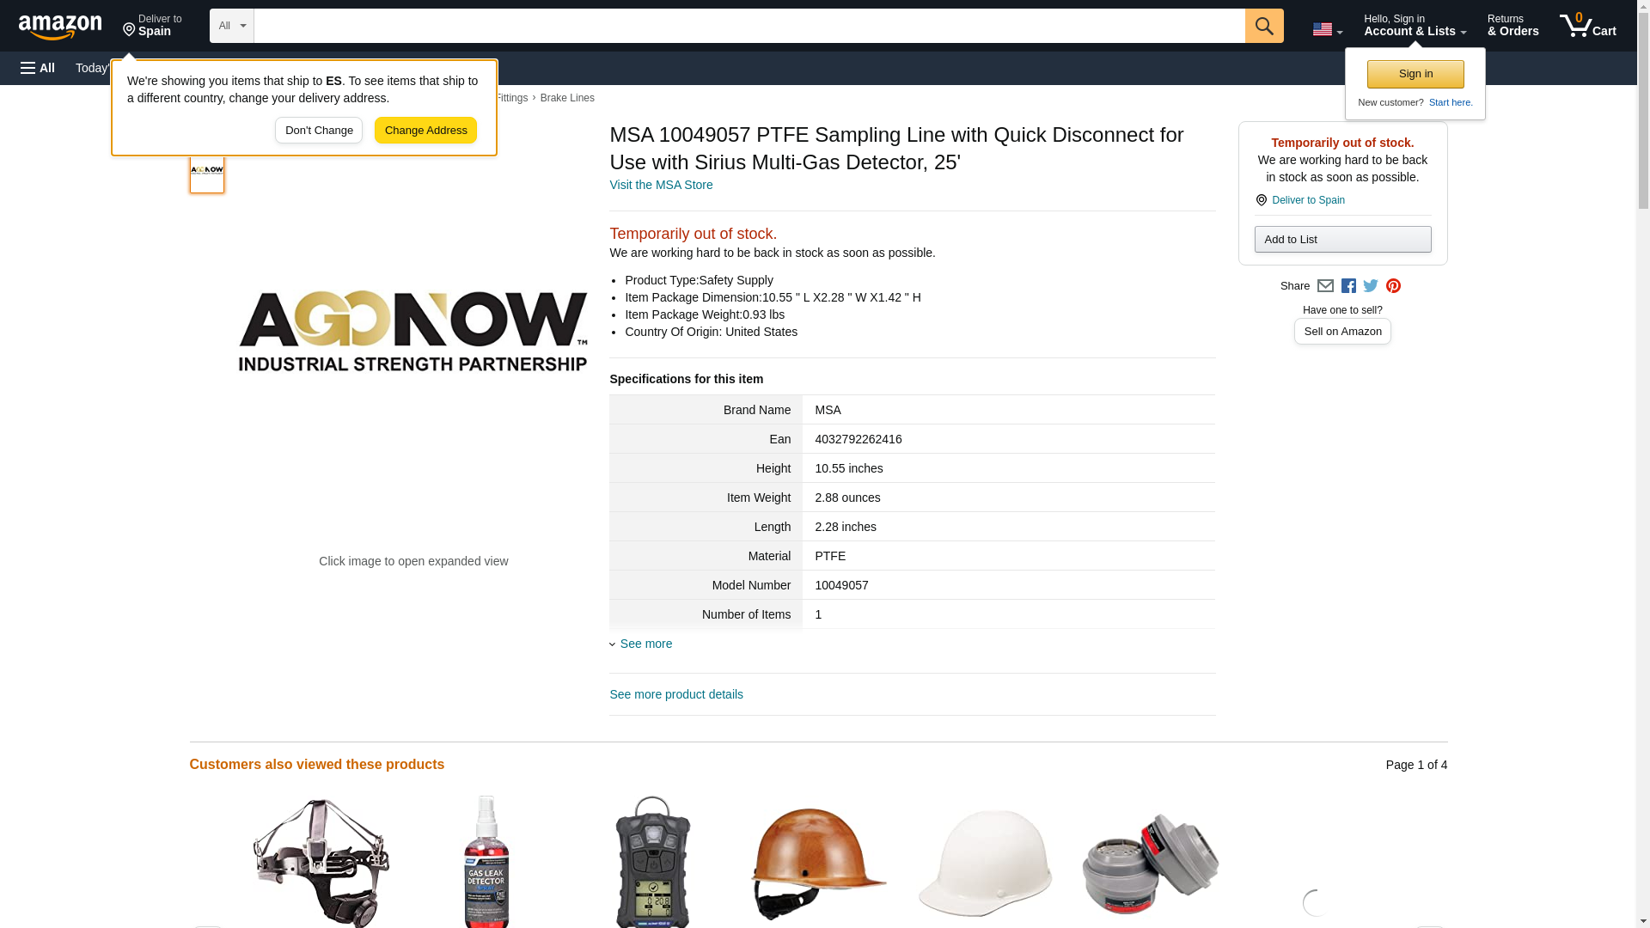The height and width of the screenshot is (928, 1650).
Task: Open the All hamburger menu
Action: (38, 68)
